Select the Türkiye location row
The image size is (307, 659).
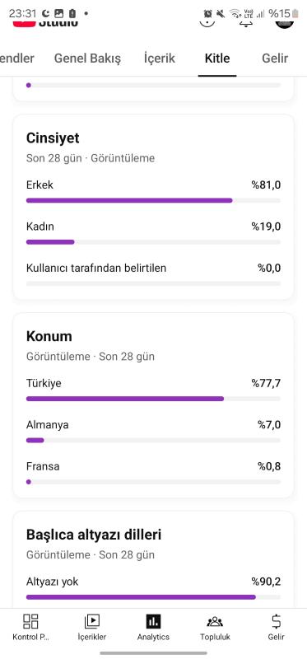(x=153, y=390)
